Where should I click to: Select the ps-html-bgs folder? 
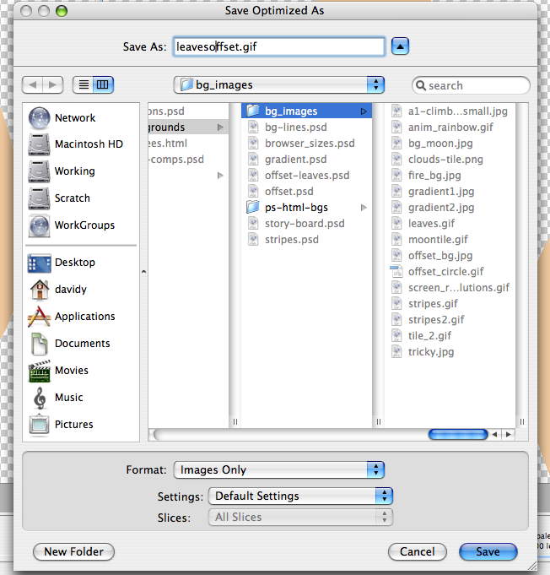296,208
